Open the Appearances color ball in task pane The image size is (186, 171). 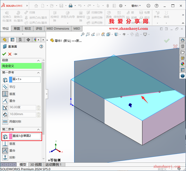[182, 64]
